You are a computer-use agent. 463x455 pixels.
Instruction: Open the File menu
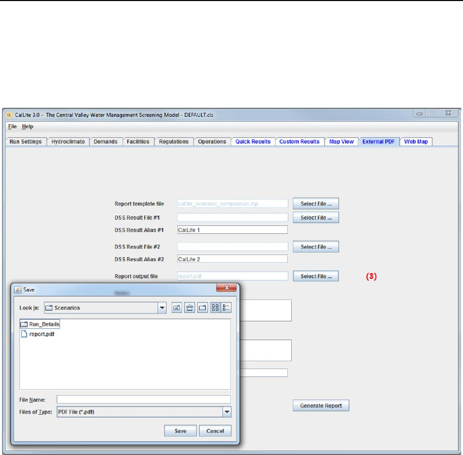click(12, 127)
